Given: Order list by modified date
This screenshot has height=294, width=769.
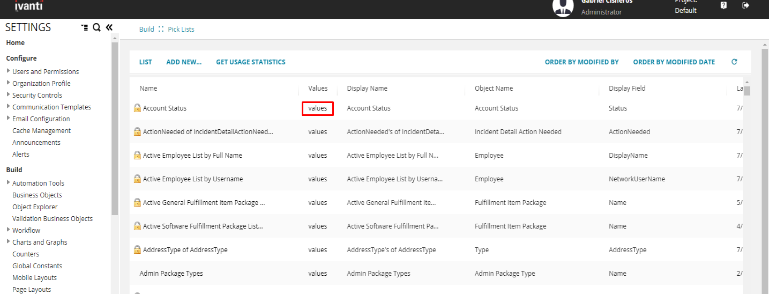Looking at the screenshot, I should (x=674, y=62).
